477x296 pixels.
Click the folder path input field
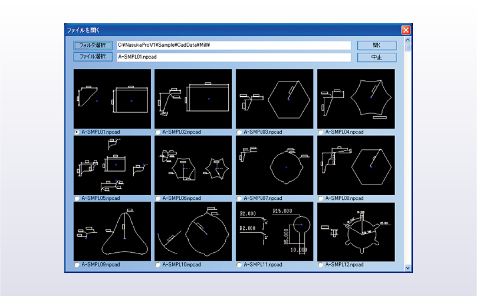[234, 45]
